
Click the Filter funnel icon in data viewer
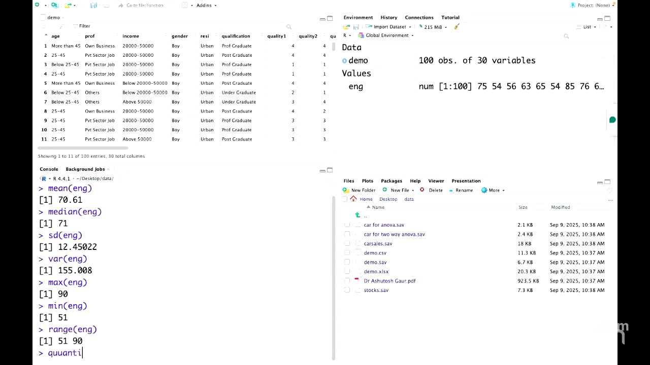(x=75, y=26)
